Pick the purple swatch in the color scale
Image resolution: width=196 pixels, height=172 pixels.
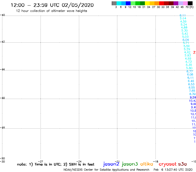(176, 3)
